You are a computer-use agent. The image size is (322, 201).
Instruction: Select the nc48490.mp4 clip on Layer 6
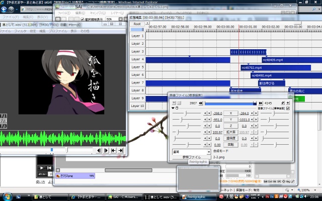tap(286, 75)
